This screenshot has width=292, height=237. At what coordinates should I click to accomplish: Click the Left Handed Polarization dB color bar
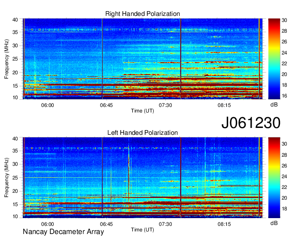[x=274, y=178]
